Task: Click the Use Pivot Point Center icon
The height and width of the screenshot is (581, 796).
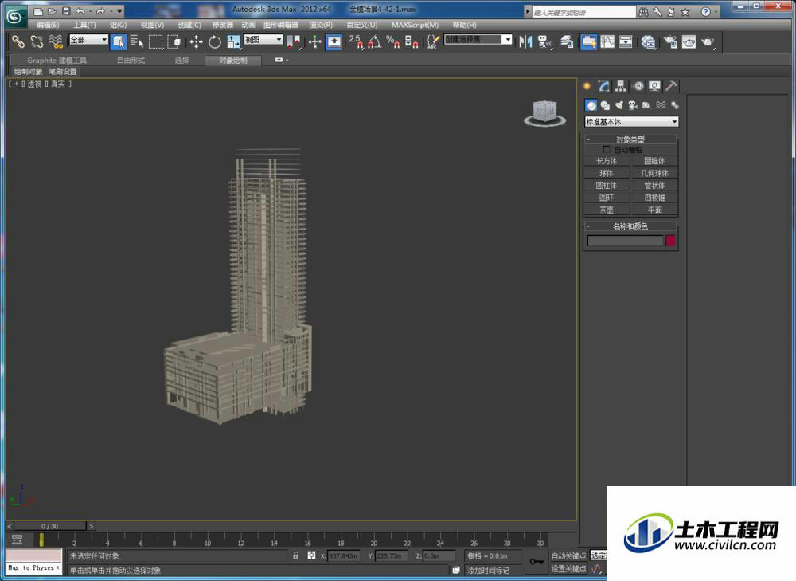Action: pyautogui.click(x=294, y=41)
